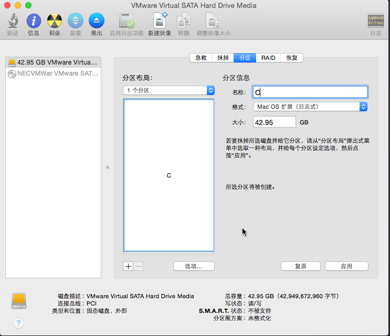Click the Options (选项...) button
Viewport: 390px width, 336px height.
(x=194, y=266)
